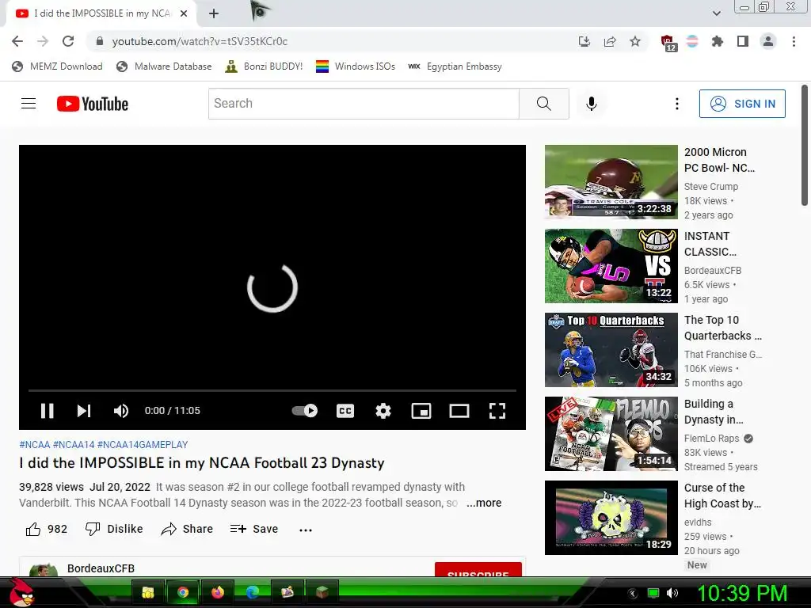Image resolution: width=811 pixels, height=608 pixels.
Task: Pause the video playback
Action: [47, 411]
